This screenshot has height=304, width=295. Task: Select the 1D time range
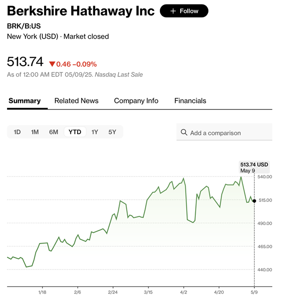pyautogui.click(x=17, y=132)
